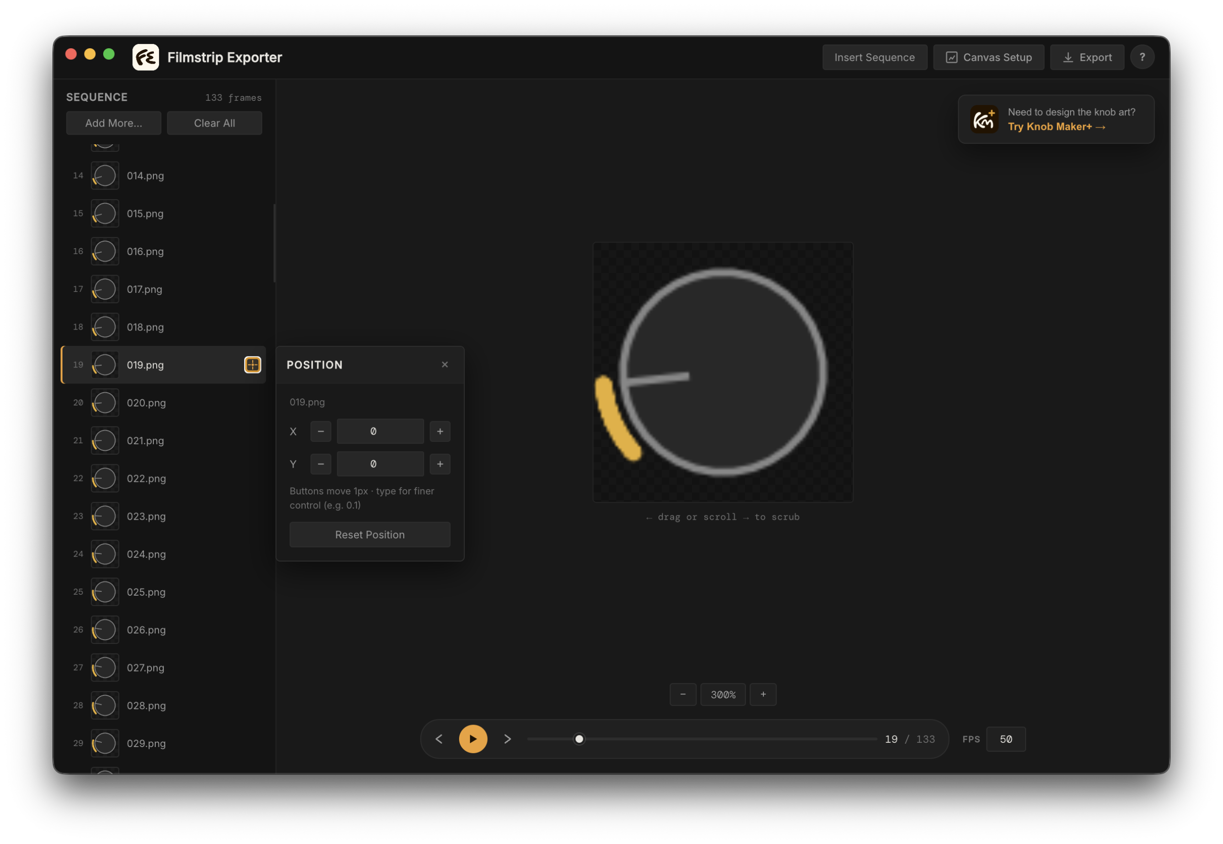Advance to next frame arrow
1223x844 pixels.
[x=507, y=739]
